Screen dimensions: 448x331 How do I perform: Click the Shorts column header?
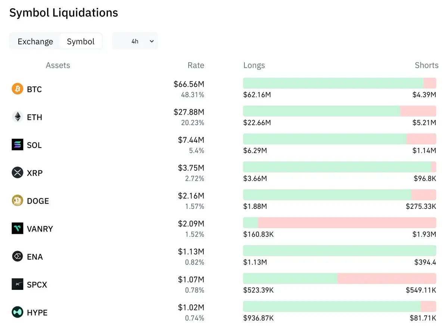coord(427,65)
